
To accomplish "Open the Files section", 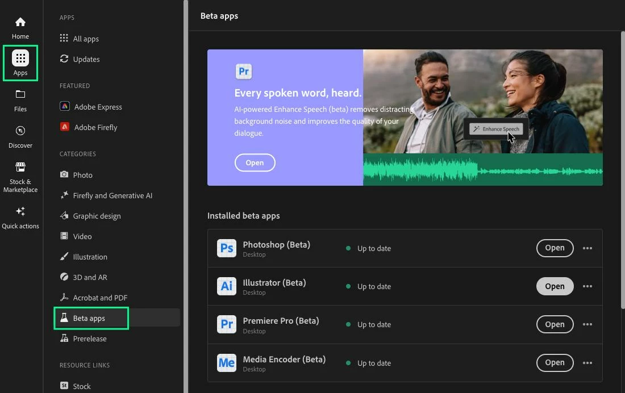I will click(20, 101).
